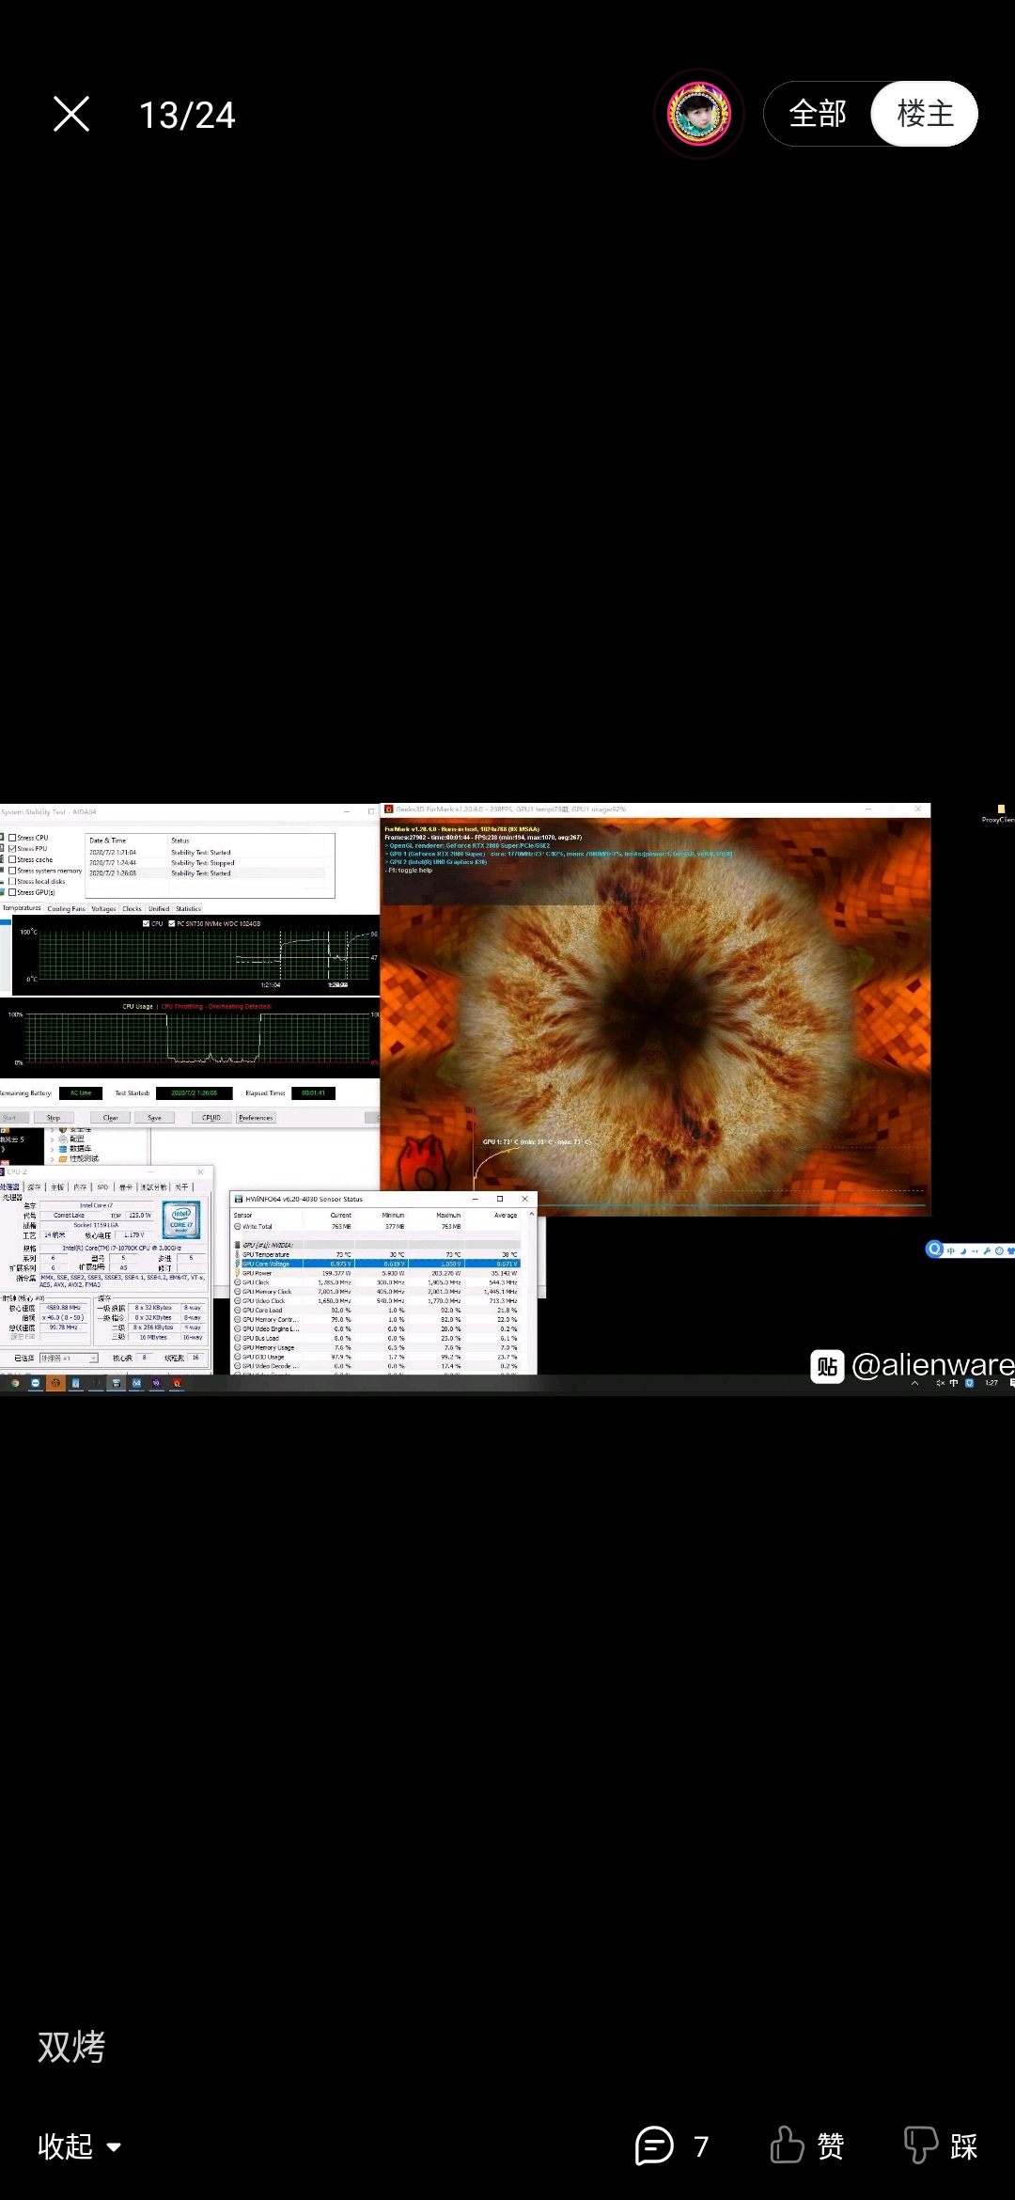
Task: Click the Clear button in AIDA64
Action: tap(111, 1118)
